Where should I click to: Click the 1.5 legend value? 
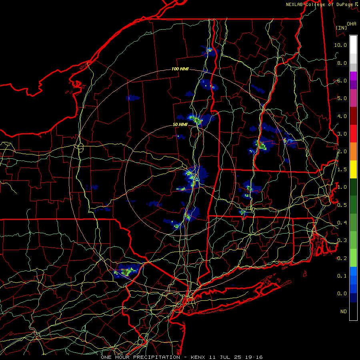(342, 170)
